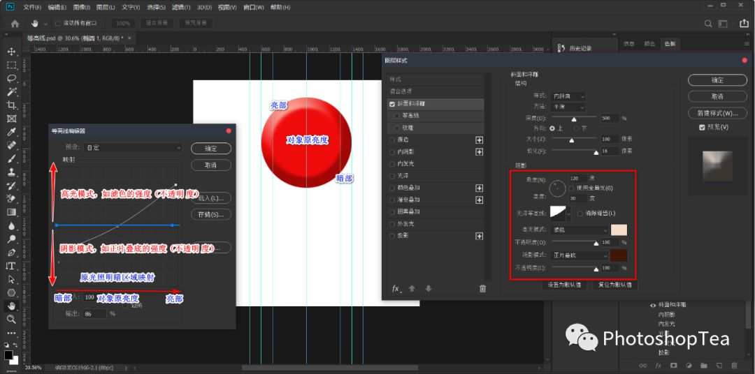Screen dimensions: 755x374
Task: Select the Magic Wand tool
Action: point(12,92)
